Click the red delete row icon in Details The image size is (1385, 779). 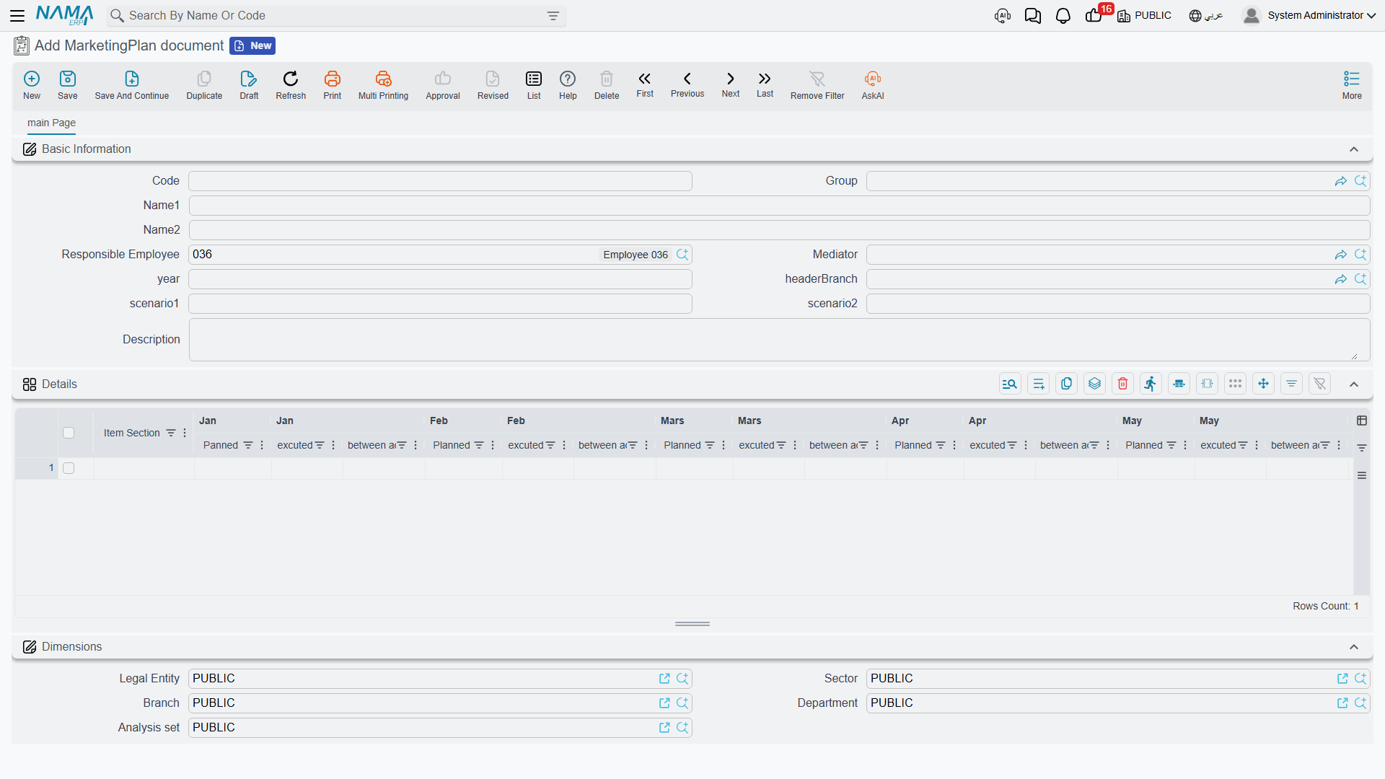tap(1122, 384)
